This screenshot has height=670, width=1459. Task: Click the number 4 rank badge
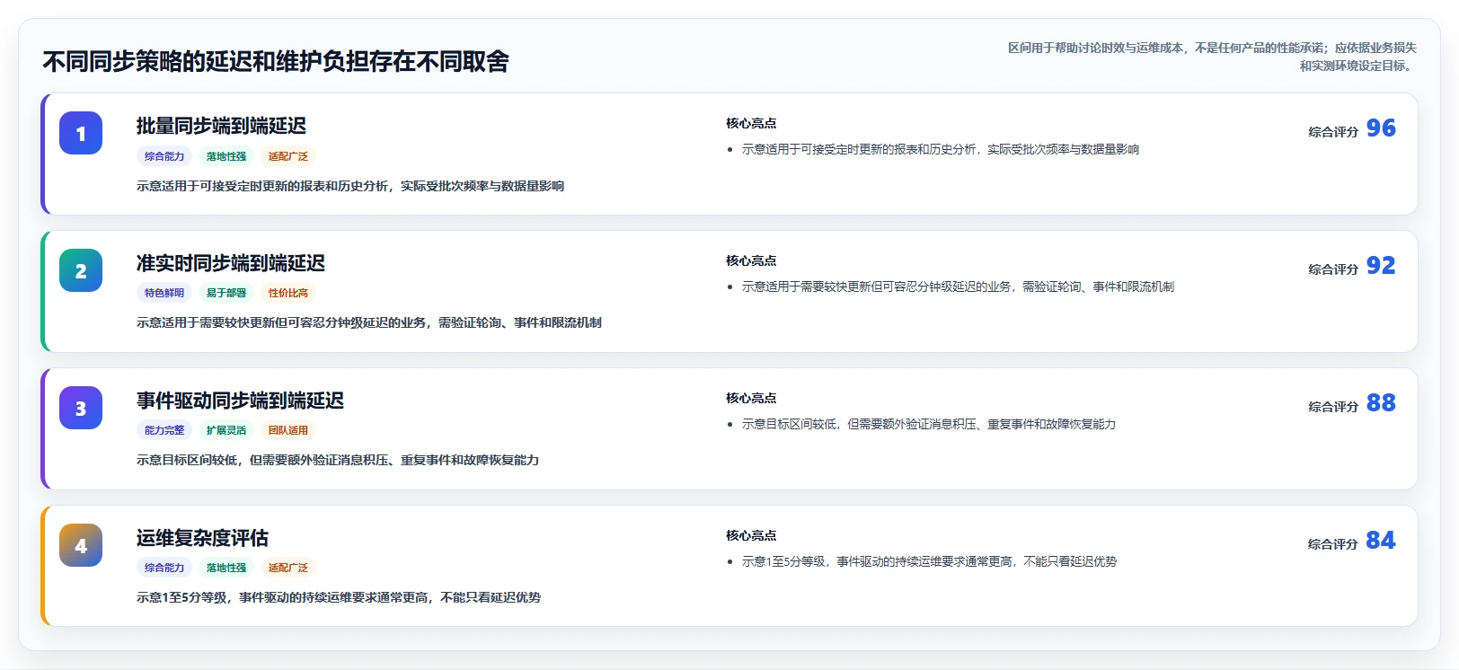coord(81,545)
